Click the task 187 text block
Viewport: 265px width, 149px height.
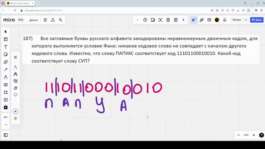coord(141,50)
